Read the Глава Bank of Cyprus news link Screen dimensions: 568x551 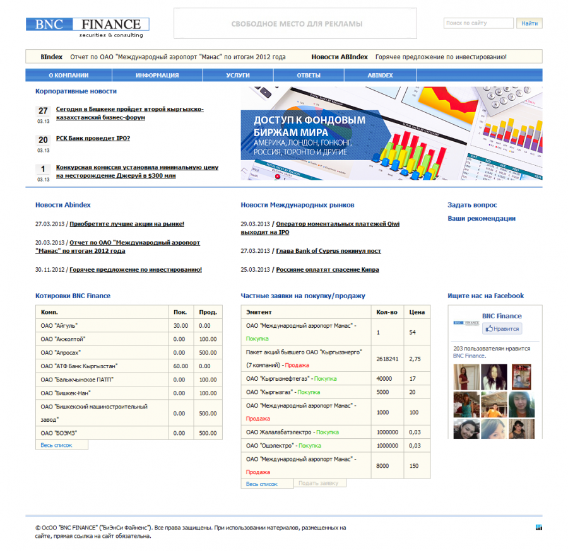(x=328, y=251)
